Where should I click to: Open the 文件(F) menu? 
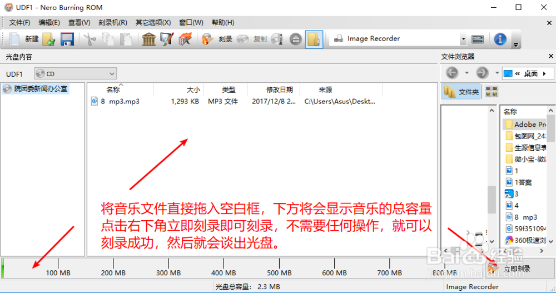point(19,22)
